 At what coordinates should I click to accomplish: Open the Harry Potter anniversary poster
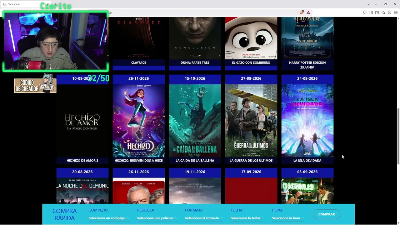click(x=307, y=38)
